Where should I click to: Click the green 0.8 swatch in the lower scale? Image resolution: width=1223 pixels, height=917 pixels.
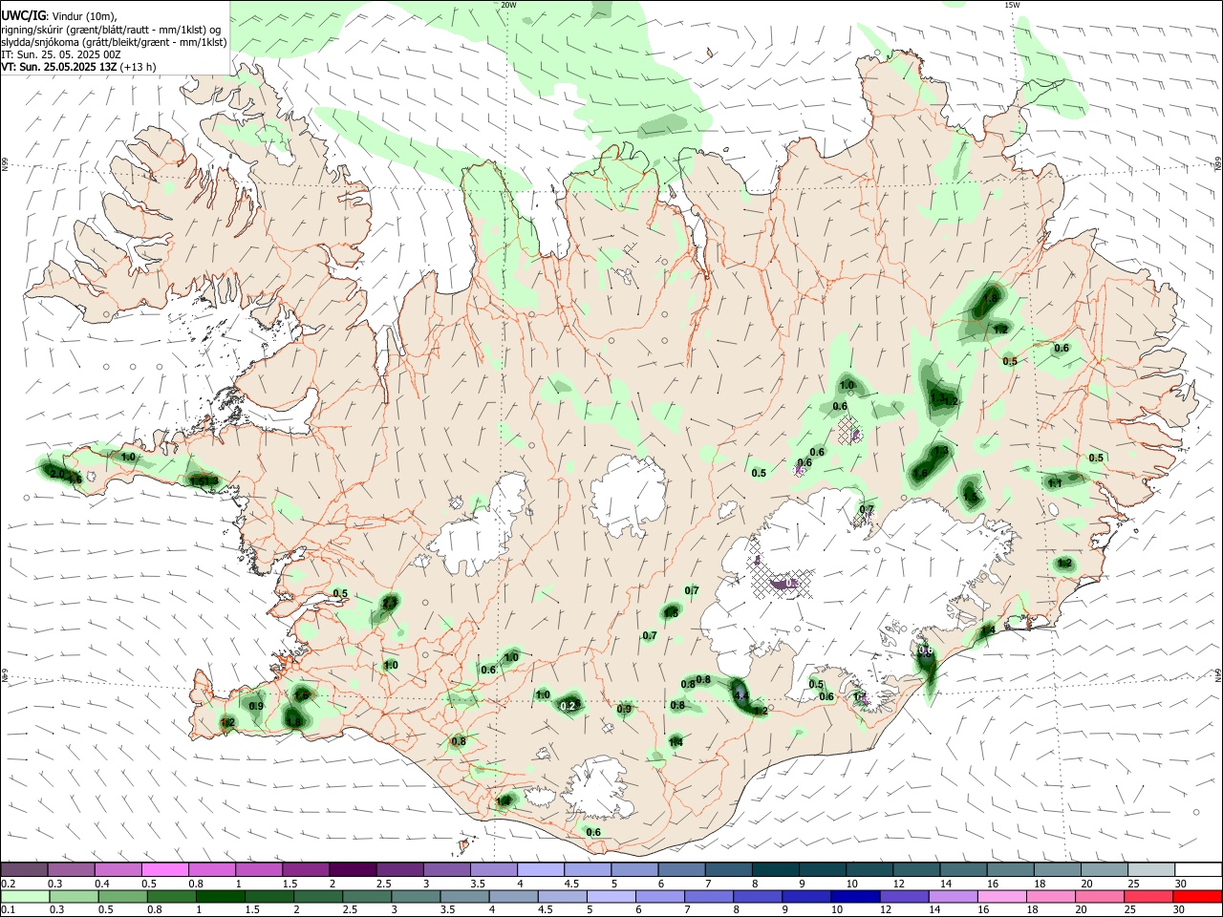172,896
